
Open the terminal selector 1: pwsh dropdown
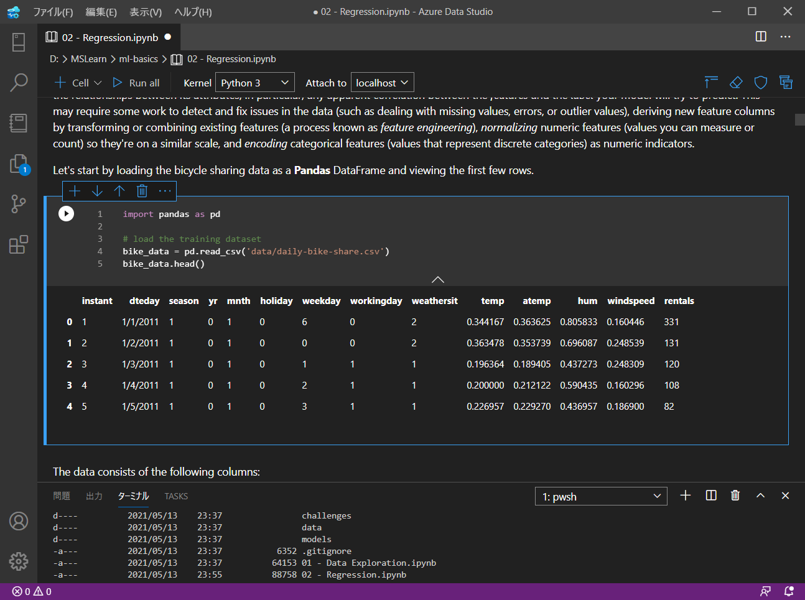tap(601, 496)
